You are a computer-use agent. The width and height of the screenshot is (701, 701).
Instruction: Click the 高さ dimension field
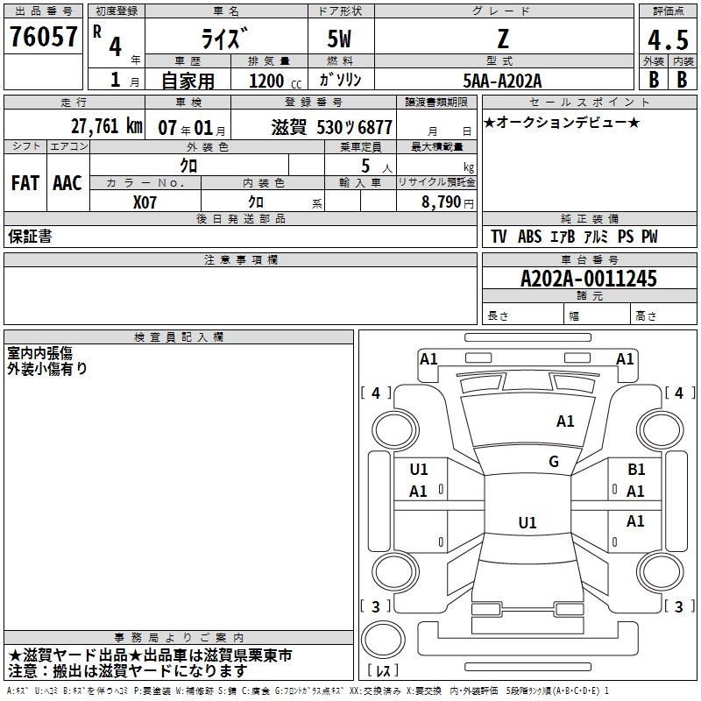tap(663, 315)
